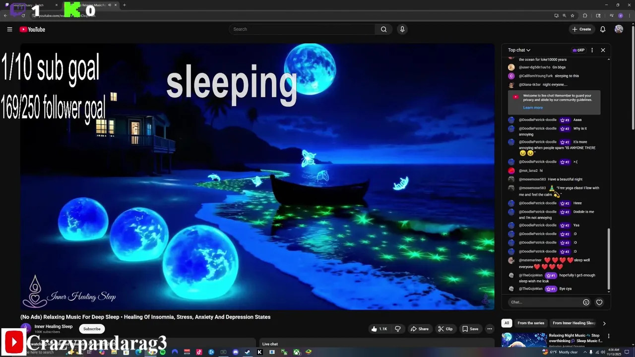This screenshot has height=357, width=635.
Task: Open Inner Healing Sleep channel avatar
Action: click(26, 329)
